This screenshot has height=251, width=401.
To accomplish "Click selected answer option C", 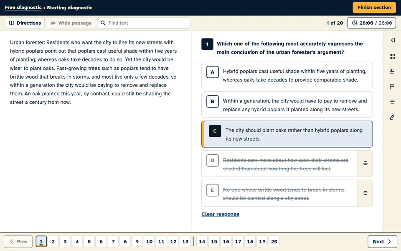I will [x=287, y=134].
